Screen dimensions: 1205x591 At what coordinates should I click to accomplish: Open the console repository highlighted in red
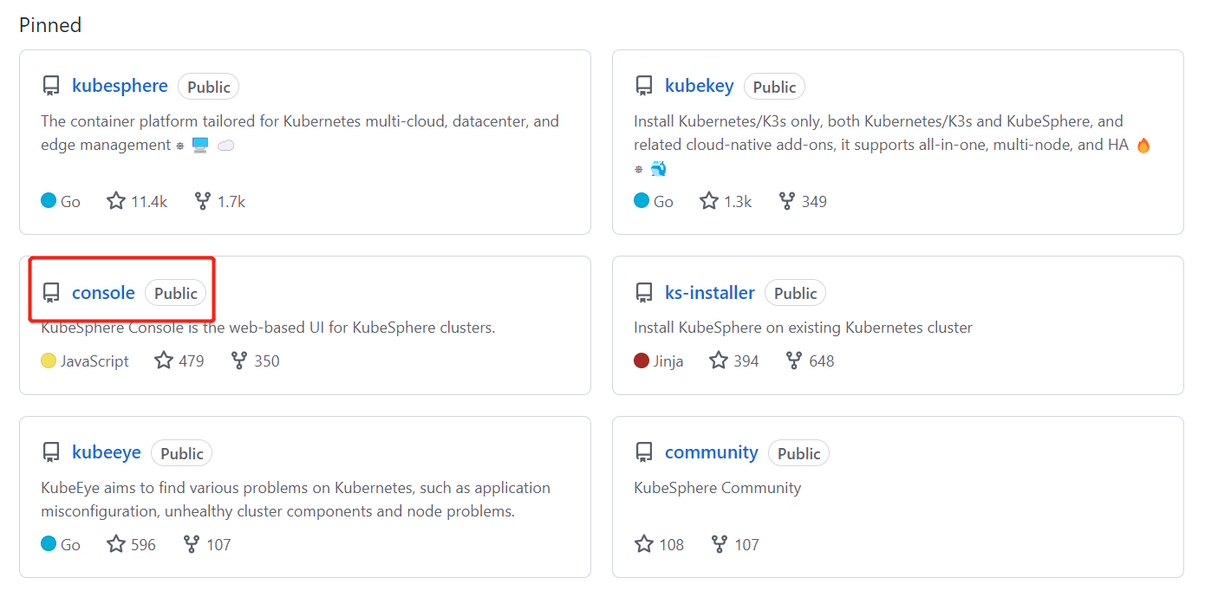[104, 292]
